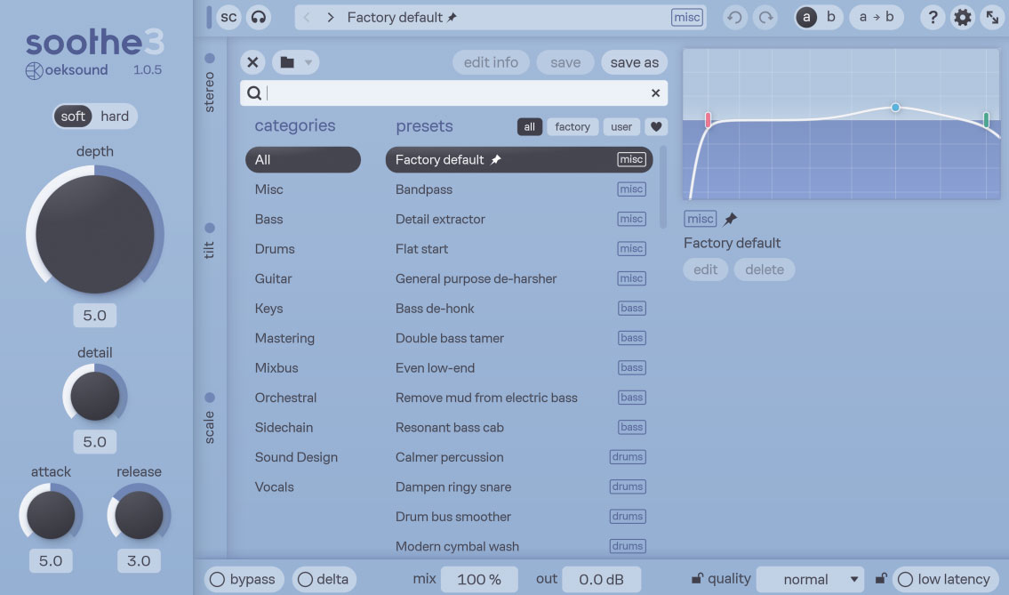Select state a
The height and width of the screenshot is (595, 1009).
806,18
